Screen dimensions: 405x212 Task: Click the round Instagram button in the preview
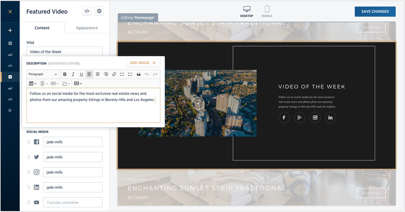pyautogui.click(x=315, y=118)
